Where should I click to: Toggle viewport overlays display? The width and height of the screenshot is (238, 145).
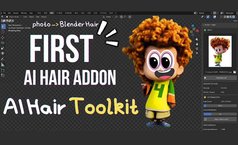215,17
